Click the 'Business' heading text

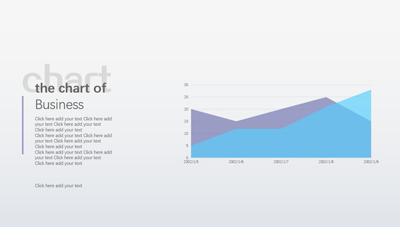click(59, 104)
